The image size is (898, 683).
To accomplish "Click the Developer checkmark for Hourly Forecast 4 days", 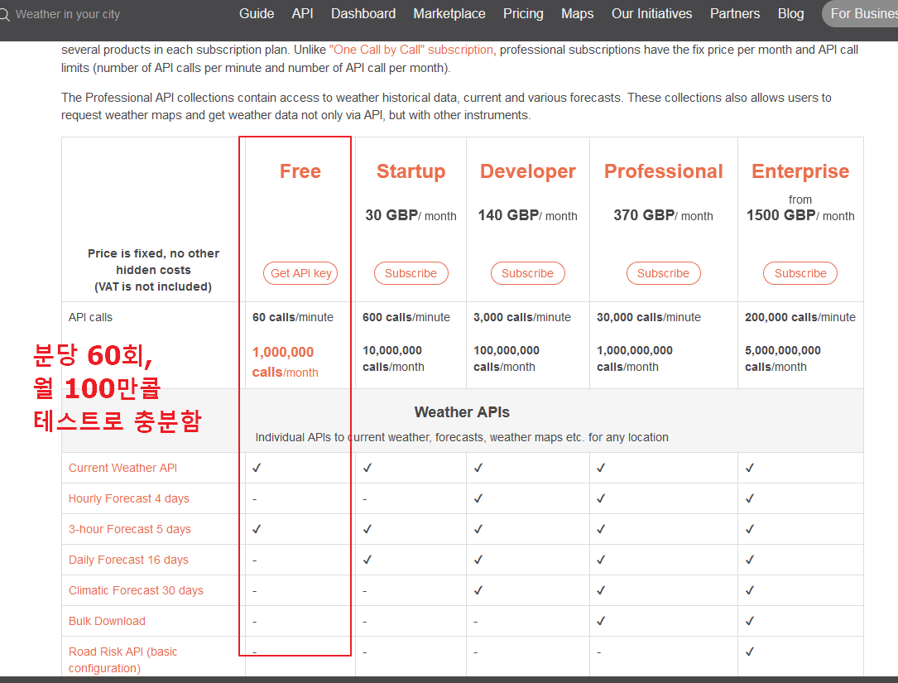I will click(x=478, y=498).
